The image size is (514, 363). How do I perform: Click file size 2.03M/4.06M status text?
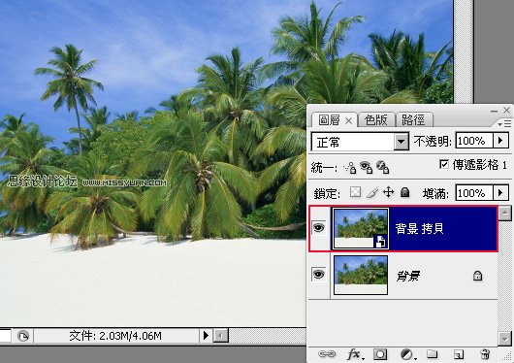(115, 336)
